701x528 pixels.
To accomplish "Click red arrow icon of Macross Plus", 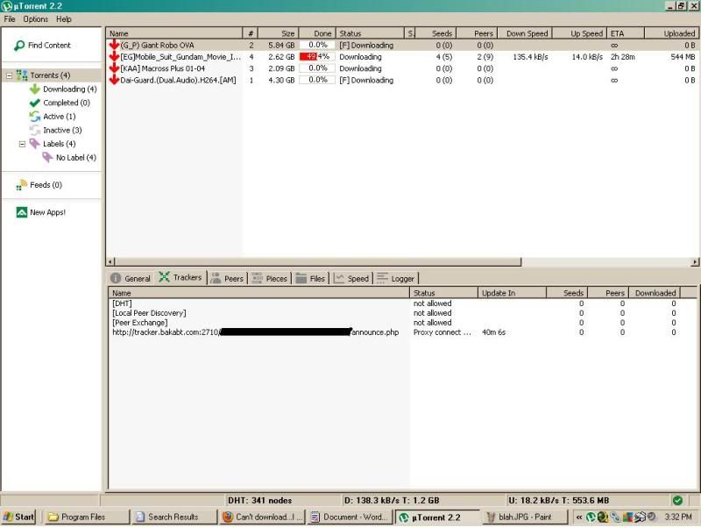I will [114, 68].
